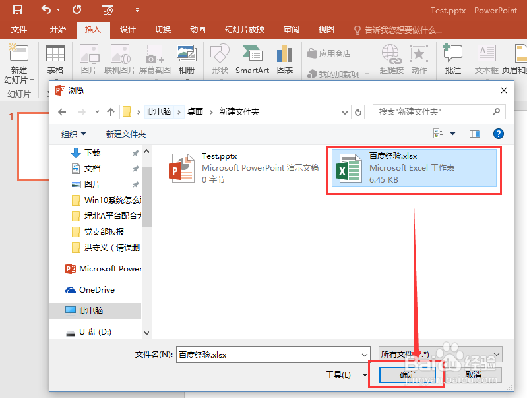The height and width of the screenshot is (398, 527).
Task: Switch to the 幻灯片放映 ribbon tab
Action: point(245,30)
